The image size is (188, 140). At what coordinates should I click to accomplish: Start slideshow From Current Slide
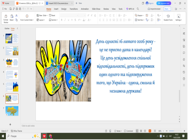click(27, 16)
